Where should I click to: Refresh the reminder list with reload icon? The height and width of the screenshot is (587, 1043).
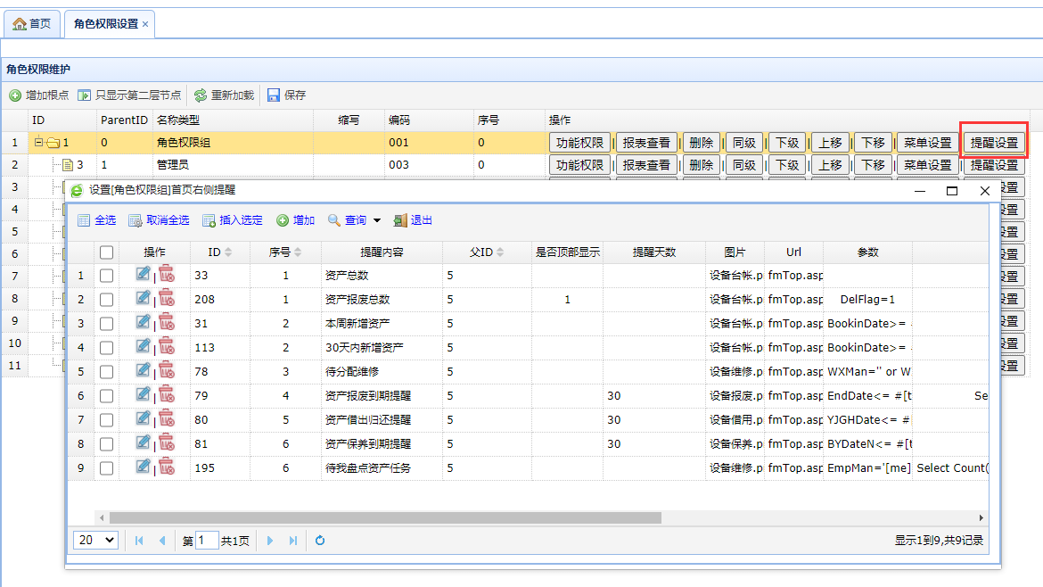(x=320, y=541)
